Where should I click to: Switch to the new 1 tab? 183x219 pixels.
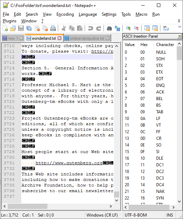pos(13,38)
